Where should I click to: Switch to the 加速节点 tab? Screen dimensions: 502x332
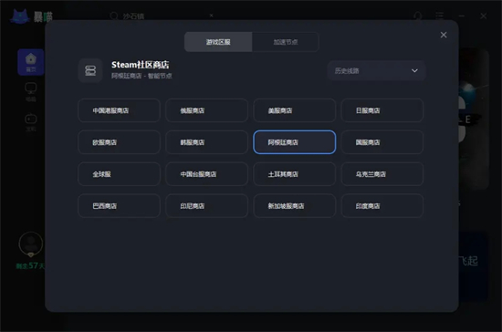(x=286, y=42)
